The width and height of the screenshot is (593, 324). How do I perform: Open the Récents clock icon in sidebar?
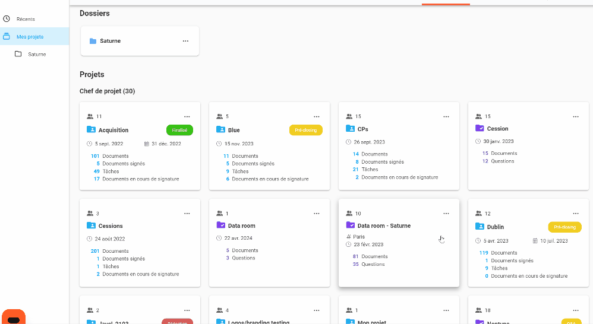pos(7,19)
